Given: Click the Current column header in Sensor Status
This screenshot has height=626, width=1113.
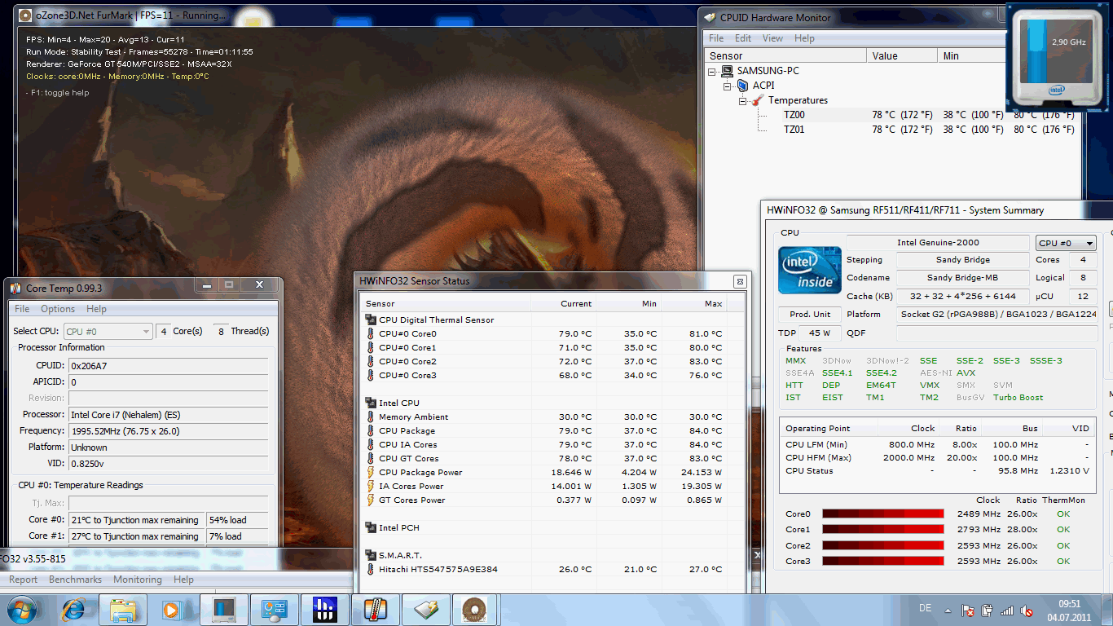Looking at the screenshot, I should pos(563,304).
